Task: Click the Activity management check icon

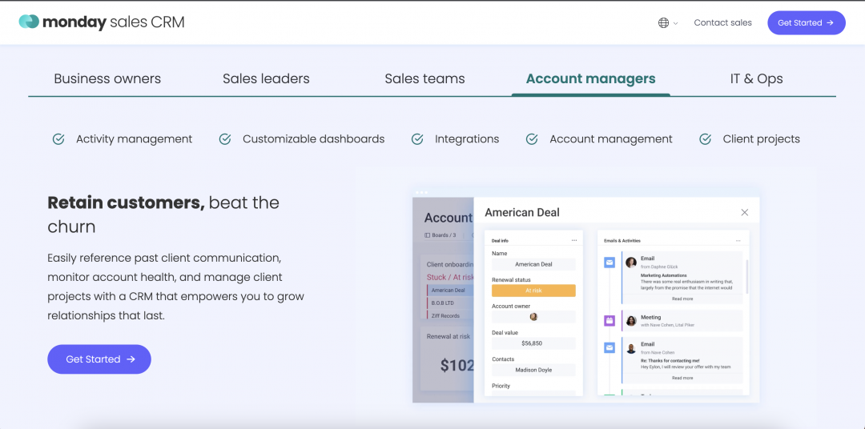Action: [58, 139]
